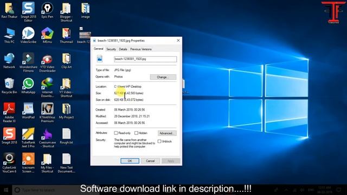This screenshot has width=347, height=195.
Task: Open the notification center icon
Action: (338, 190)
